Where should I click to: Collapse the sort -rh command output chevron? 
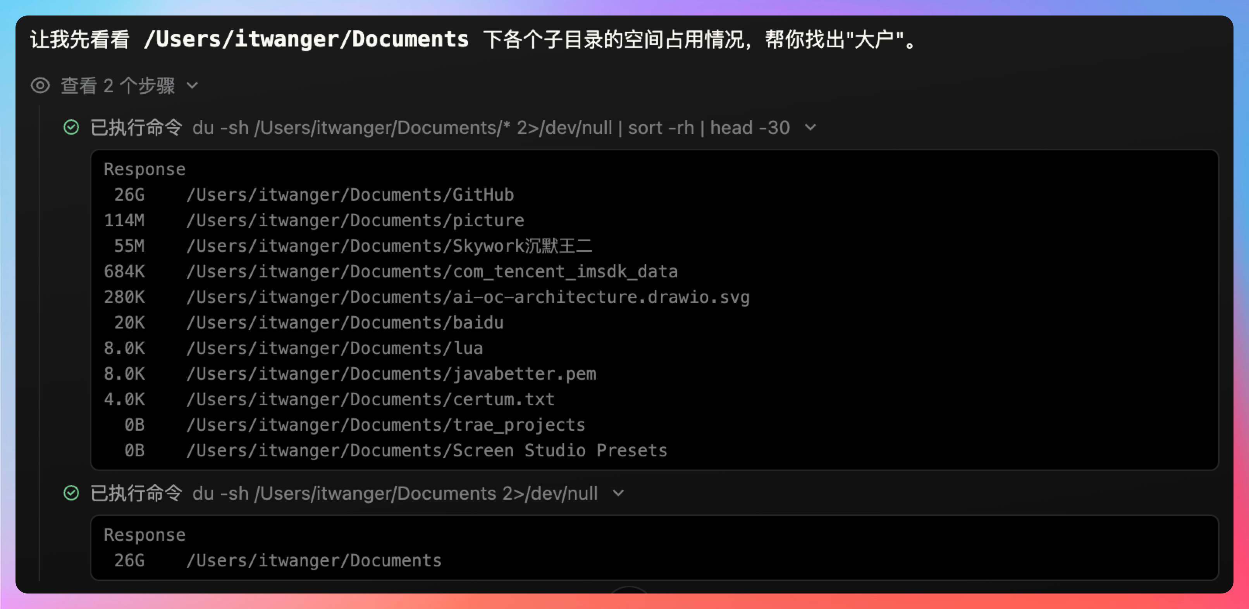click(x=810, y=127)
